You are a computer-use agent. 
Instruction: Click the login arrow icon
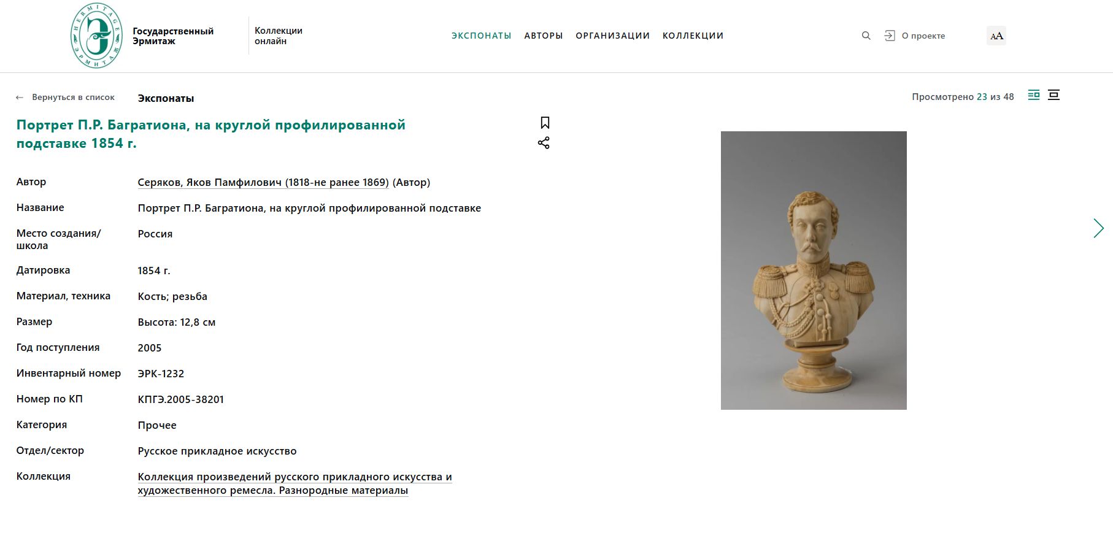tap(890, 36)
